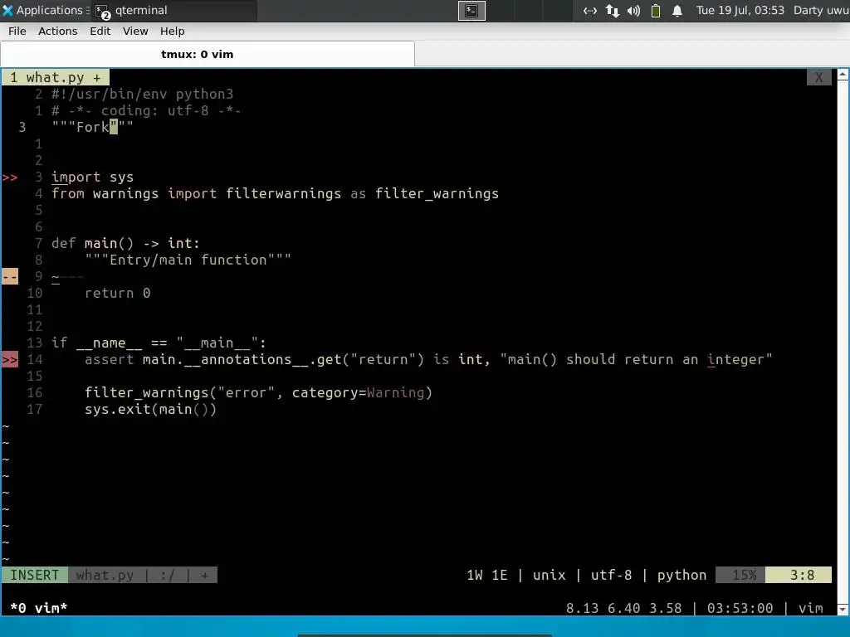Click '"main() should return an integer"' string
Screen dimensions: 850x637
[x=636, y=360]
